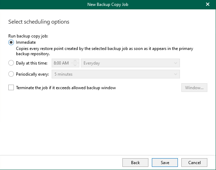The height and width of the screenshot is (170, 216).
Task: Enable Terminate the job if exceeds window checkbox
Action: 11,87
